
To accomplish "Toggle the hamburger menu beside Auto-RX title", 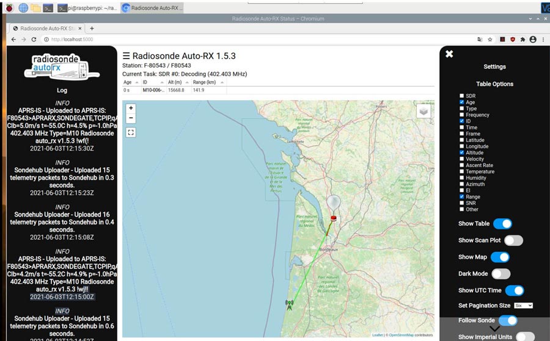I will click(x=127, y=56).
